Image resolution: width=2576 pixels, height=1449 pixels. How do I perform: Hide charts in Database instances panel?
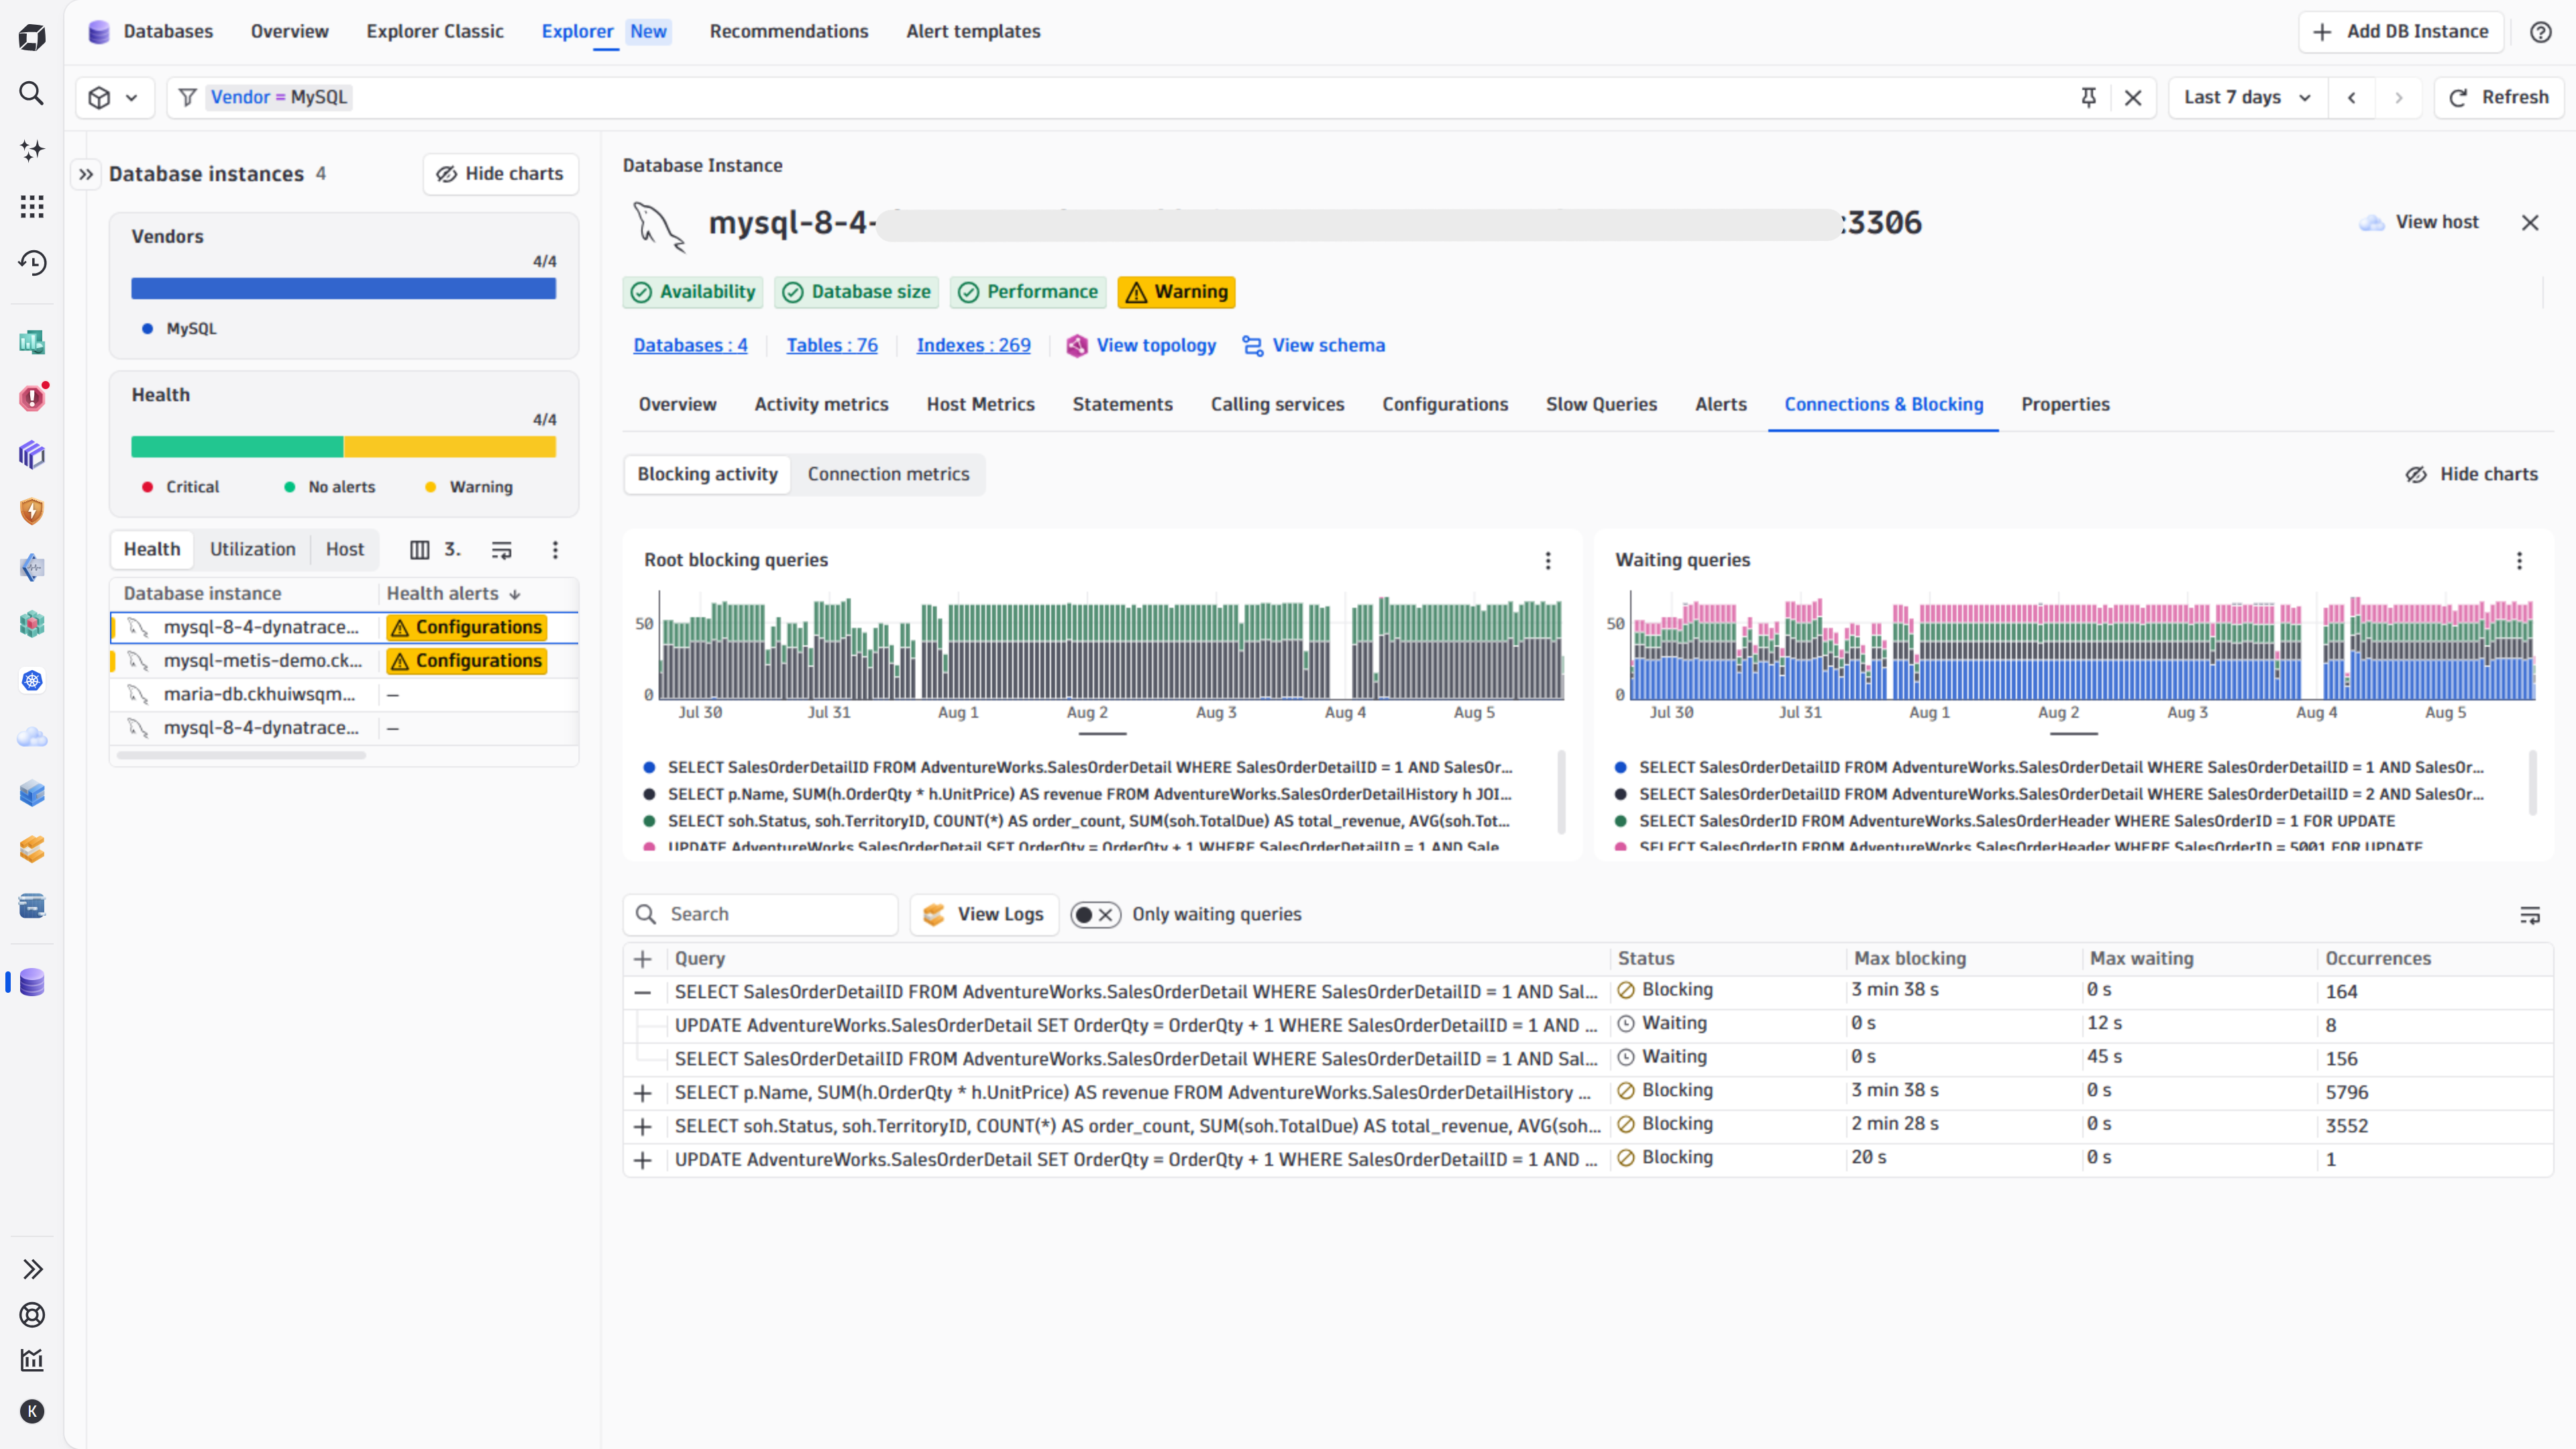tap(500, 174)
